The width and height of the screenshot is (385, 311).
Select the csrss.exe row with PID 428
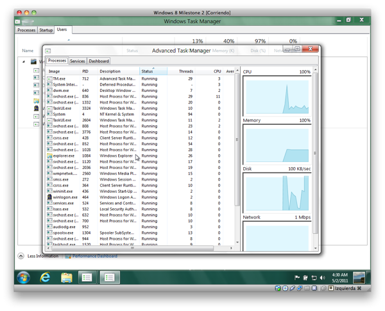click(141, 138)
